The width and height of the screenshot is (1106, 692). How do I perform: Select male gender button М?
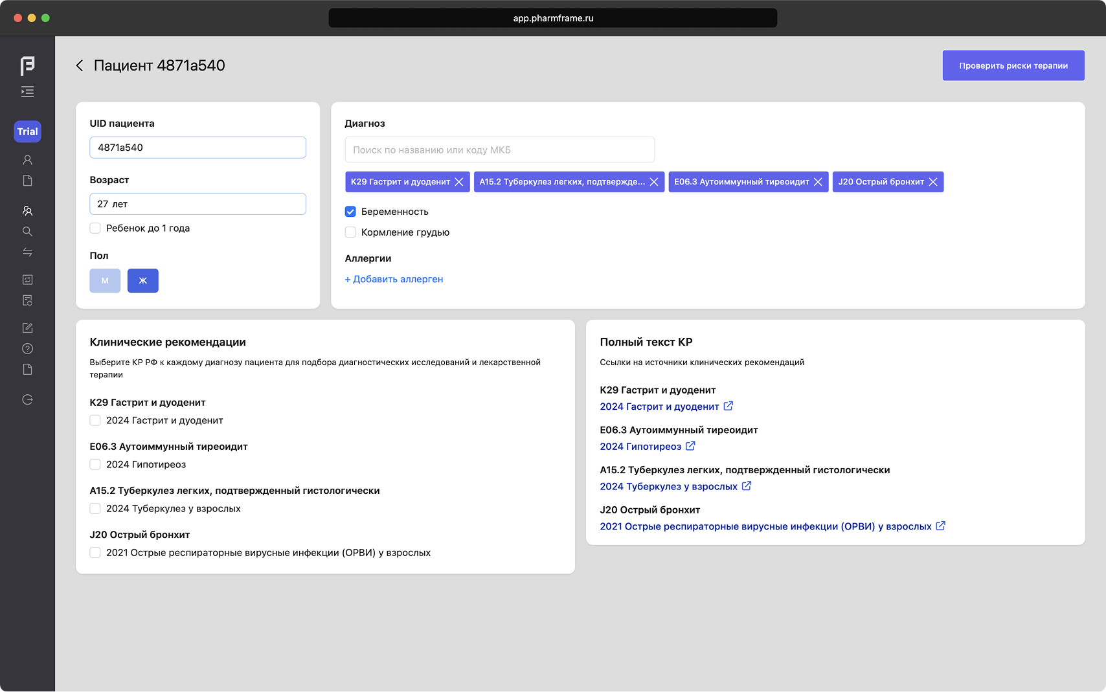(105, 281)
